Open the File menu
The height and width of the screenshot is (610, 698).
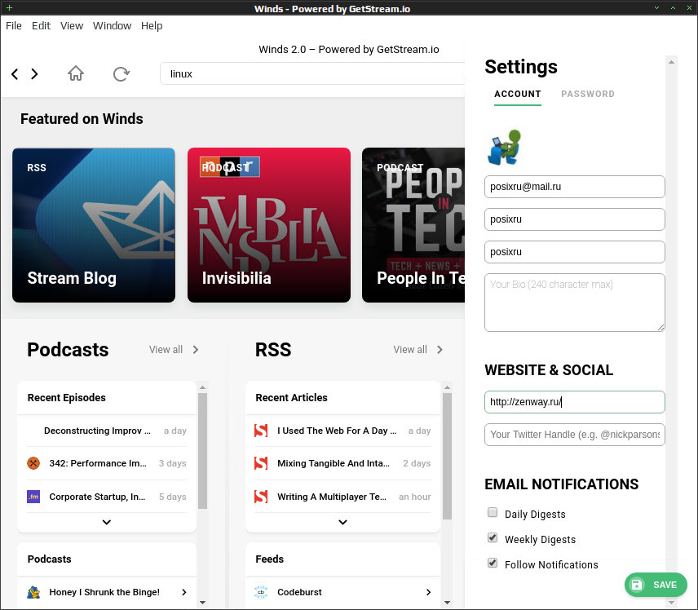coord(14,26)
